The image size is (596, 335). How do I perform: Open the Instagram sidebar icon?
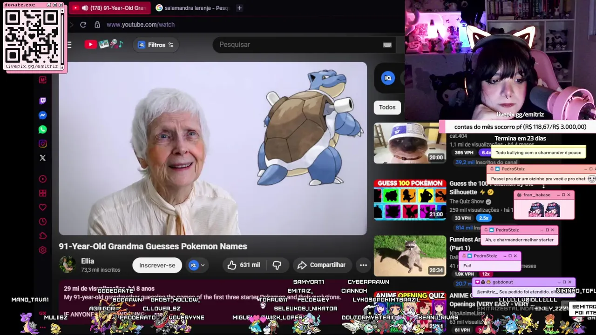pyautogui.click(x=42, y=144)
